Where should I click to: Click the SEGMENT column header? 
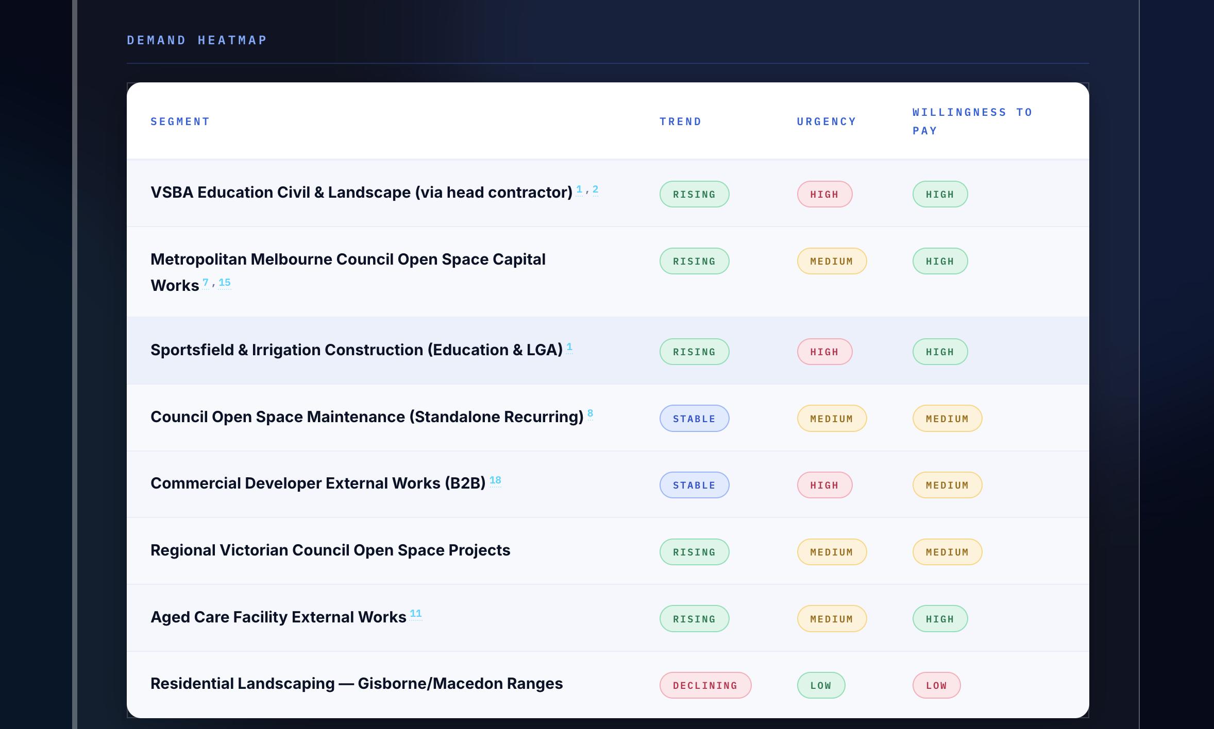click(x=180, y=121)
